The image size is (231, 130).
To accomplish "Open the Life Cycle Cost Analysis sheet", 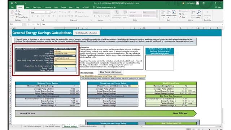I will (32, 126).
